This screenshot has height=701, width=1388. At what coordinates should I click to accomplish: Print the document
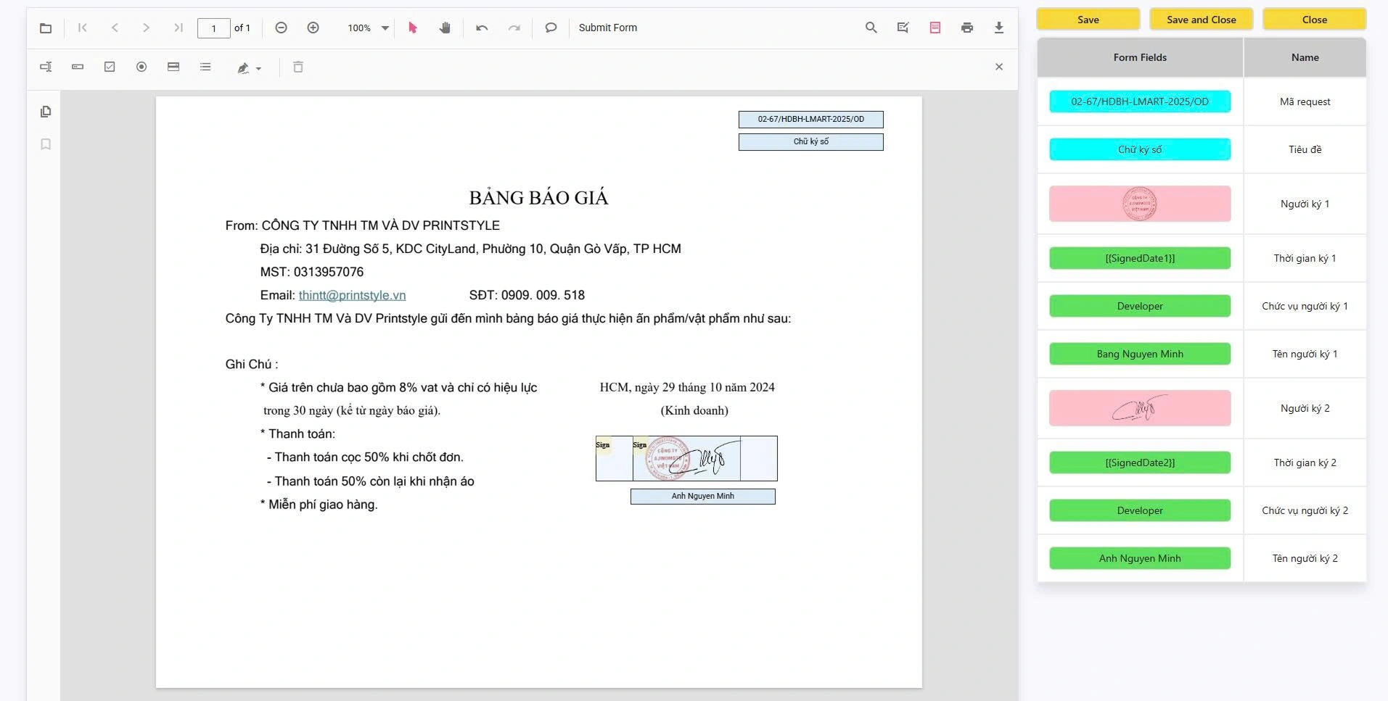click(967, 28)
